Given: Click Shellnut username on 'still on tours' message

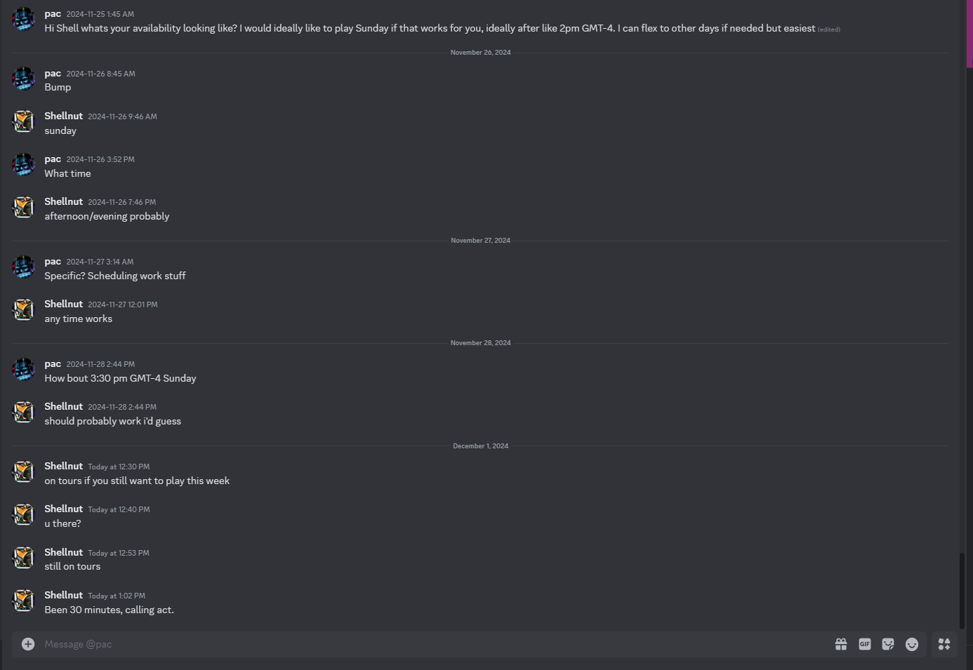Looking at the screenshot, I should [x=64, y=552].
